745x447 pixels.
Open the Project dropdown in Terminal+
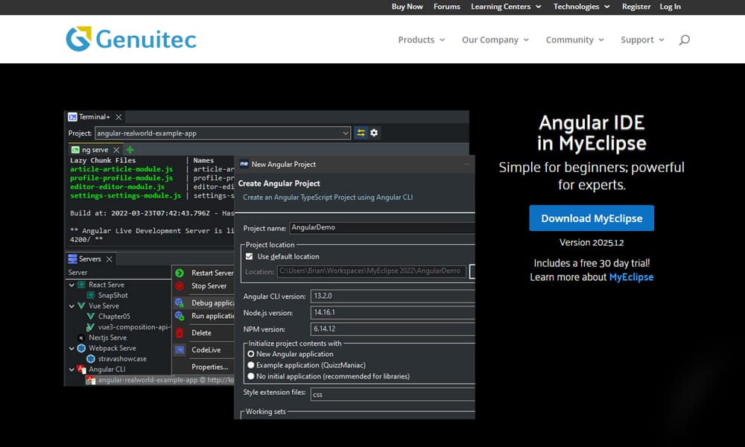pyautogui.click(x=346, y=133)
